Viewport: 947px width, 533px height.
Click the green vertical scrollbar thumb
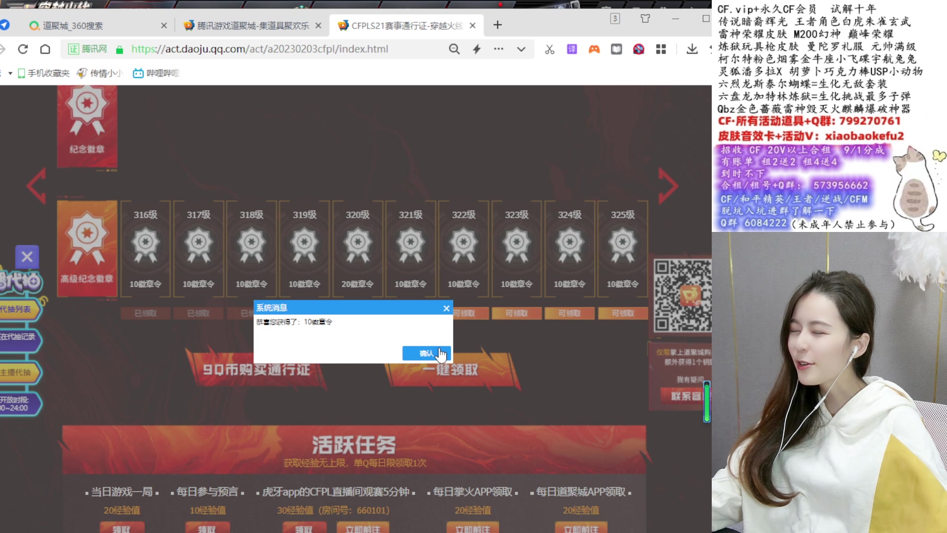[707, 402]
